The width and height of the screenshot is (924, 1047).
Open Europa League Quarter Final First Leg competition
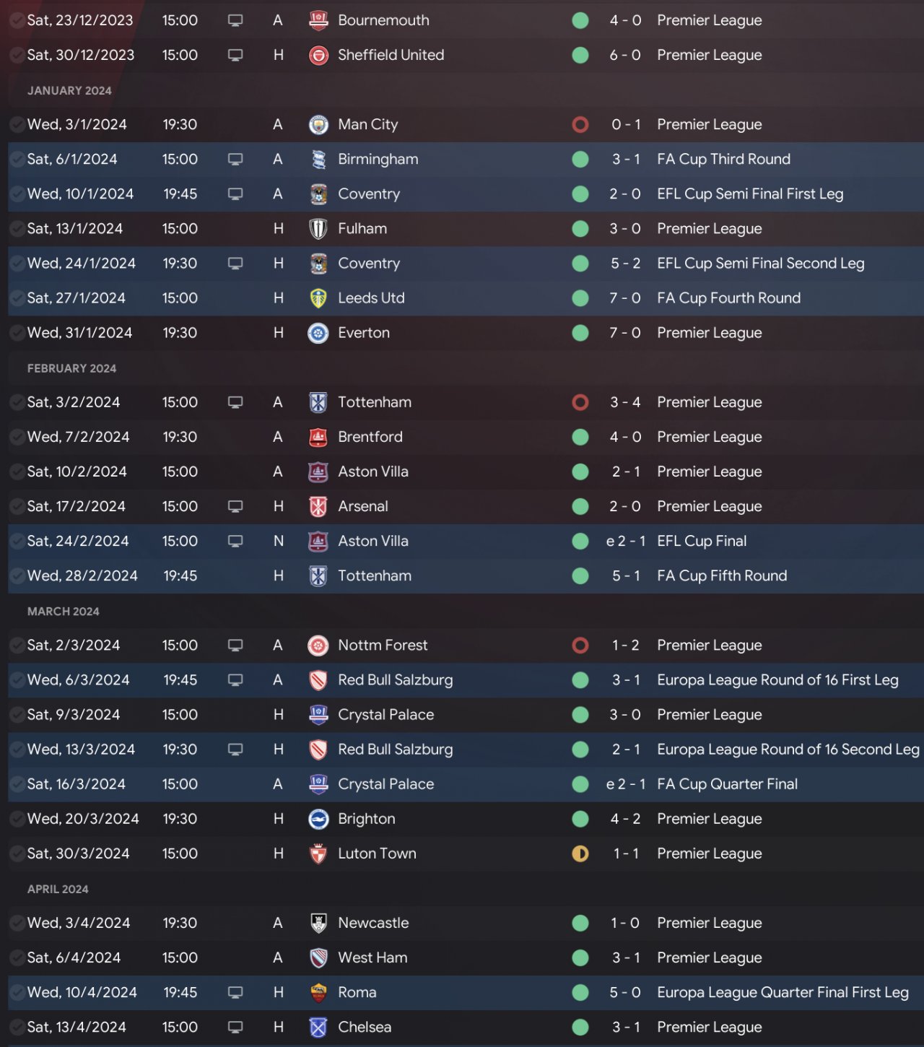tap(783, 992)
